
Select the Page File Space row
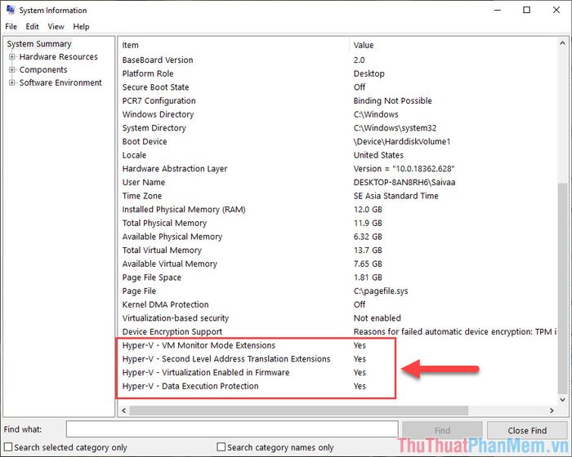pos(339,277)
